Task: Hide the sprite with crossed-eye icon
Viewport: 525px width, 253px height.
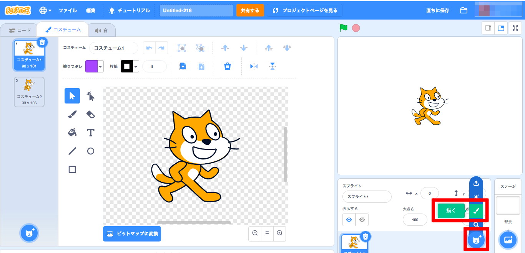Action: tap(362, 220)
